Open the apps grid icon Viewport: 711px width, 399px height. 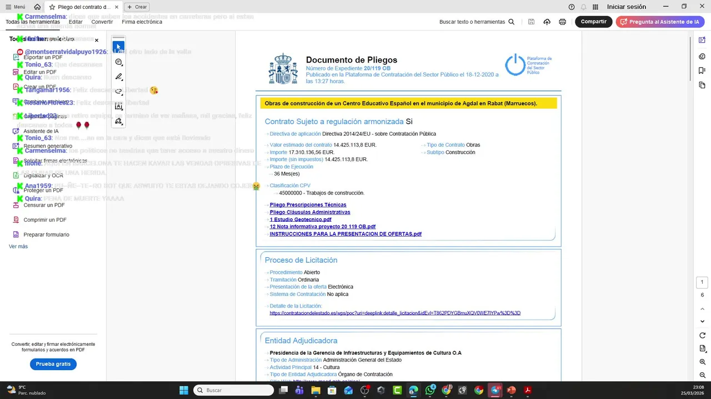pos(595,7)
